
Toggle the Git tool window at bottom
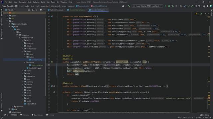coord(6,115)
